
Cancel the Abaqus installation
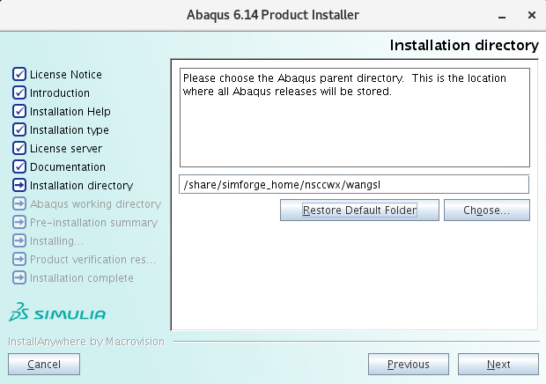click(44, 364)
